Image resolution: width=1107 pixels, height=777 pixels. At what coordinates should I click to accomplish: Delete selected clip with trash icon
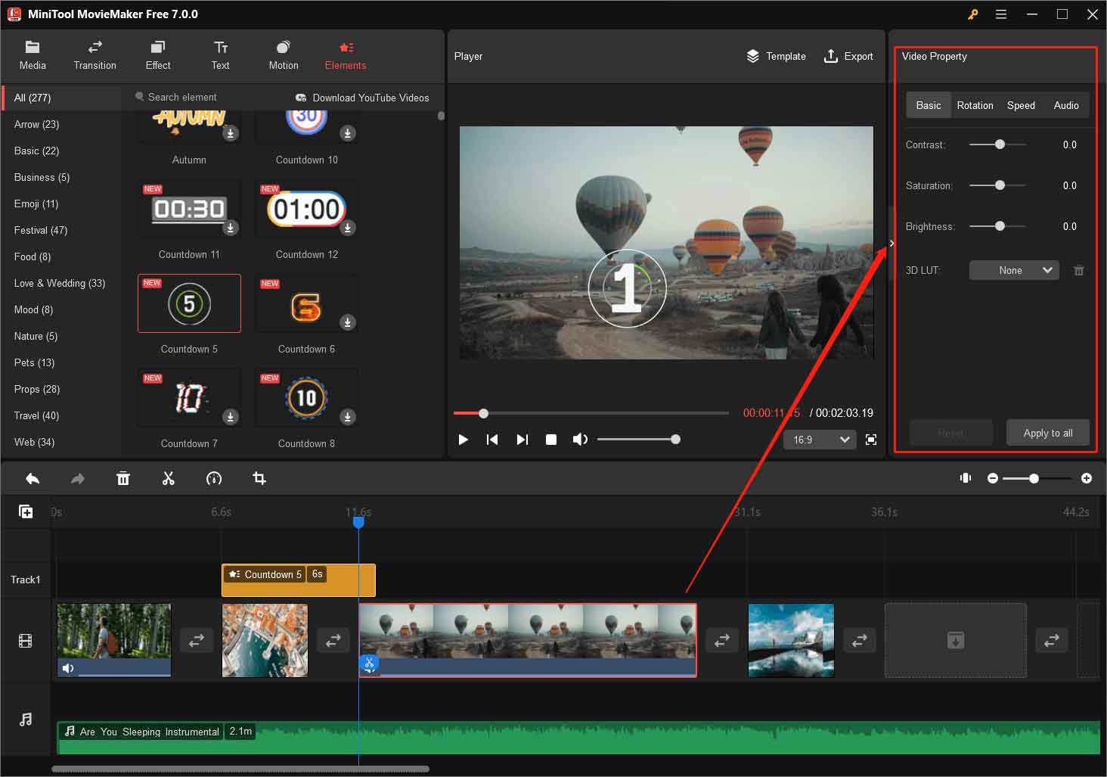pos(123,478)
